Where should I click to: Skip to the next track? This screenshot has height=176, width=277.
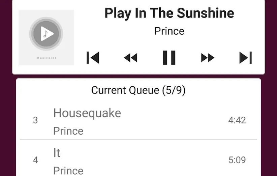246,58
